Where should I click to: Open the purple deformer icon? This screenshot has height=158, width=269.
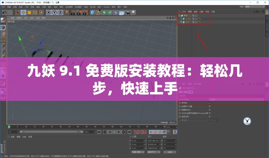pos(116,12)
